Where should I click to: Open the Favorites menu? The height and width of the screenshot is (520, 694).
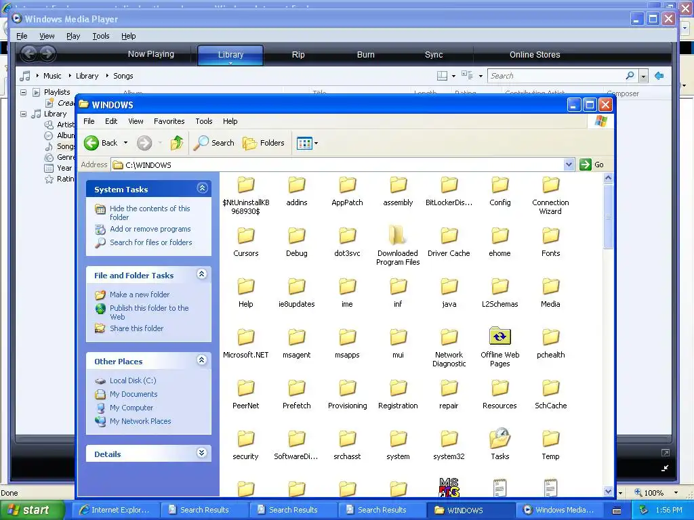click(169, 121)
